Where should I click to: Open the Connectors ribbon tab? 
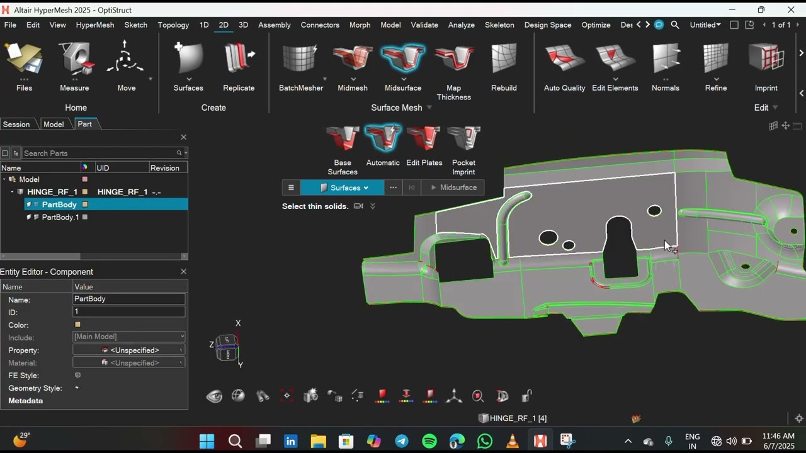tap(320, 25)
